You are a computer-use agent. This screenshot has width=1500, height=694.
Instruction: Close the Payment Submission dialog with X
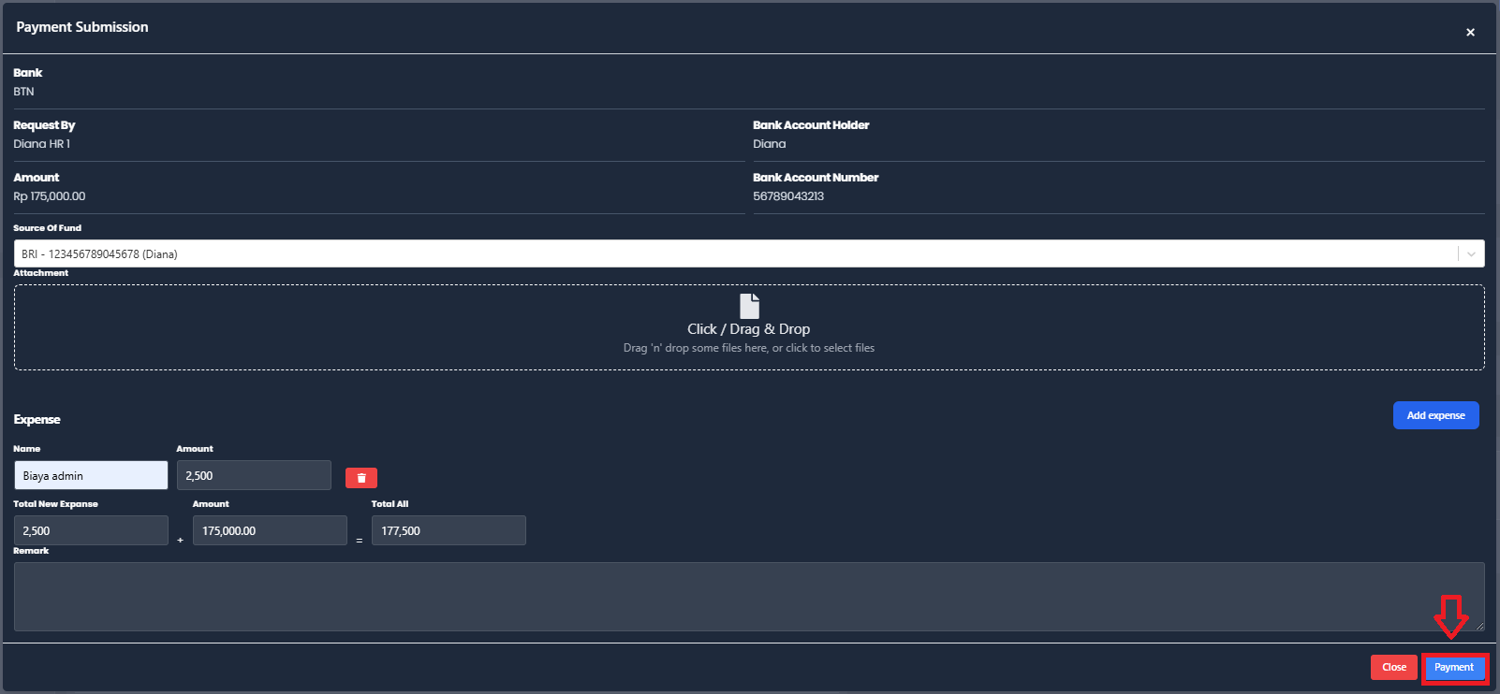click(x=1470, y=32)
